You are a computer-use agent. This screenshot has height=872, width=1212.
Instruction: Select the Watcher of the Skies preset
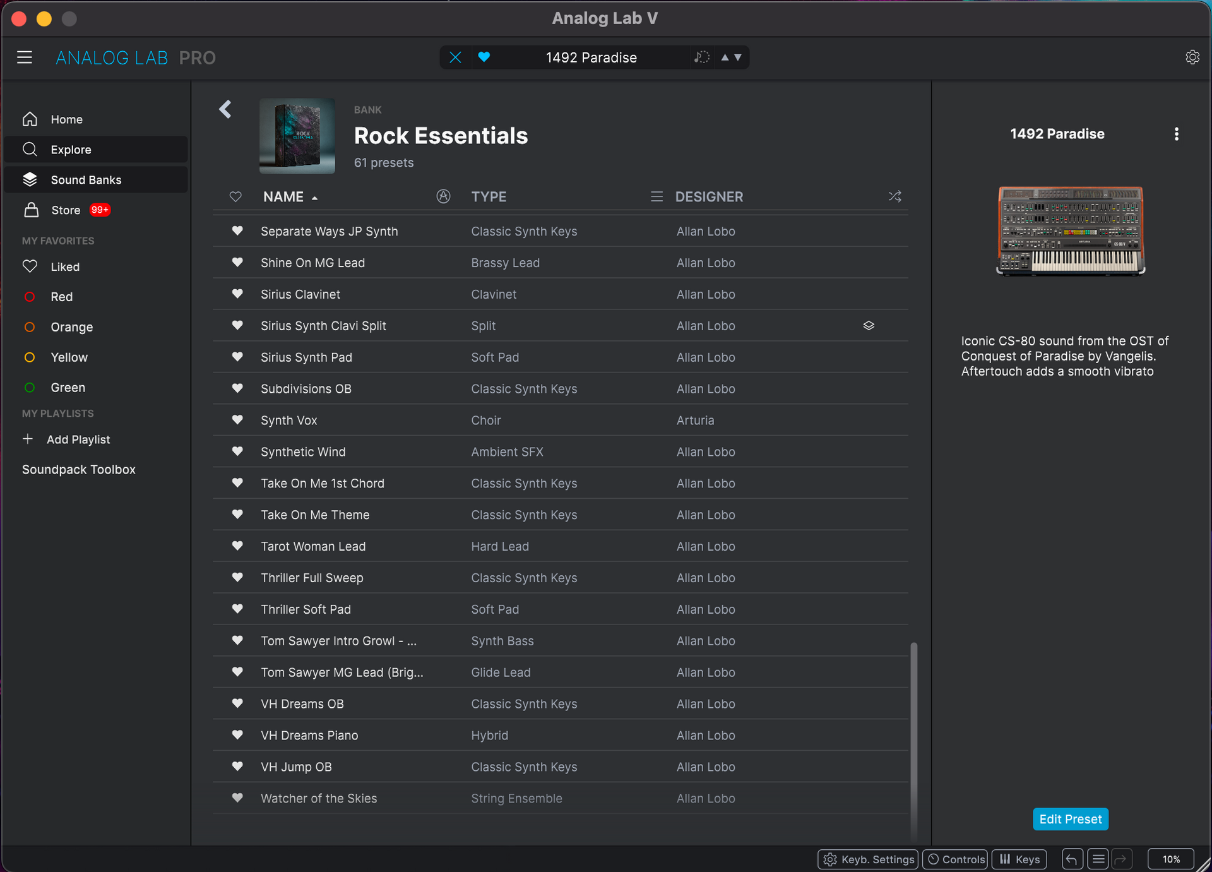(x=561, y=799)
